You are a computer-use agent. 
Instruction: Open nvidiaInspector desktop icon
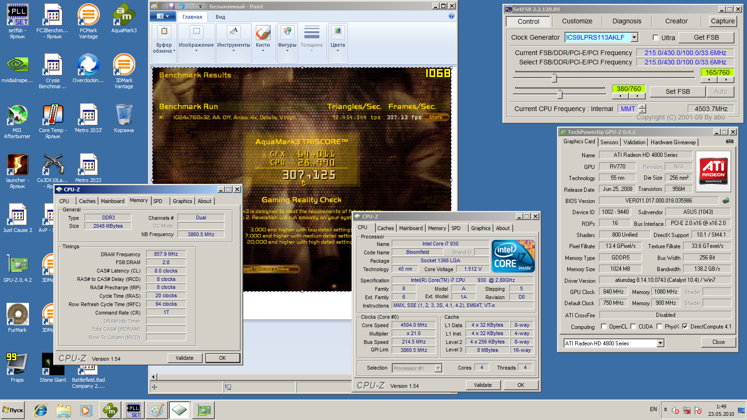click(x=17, y=69)
